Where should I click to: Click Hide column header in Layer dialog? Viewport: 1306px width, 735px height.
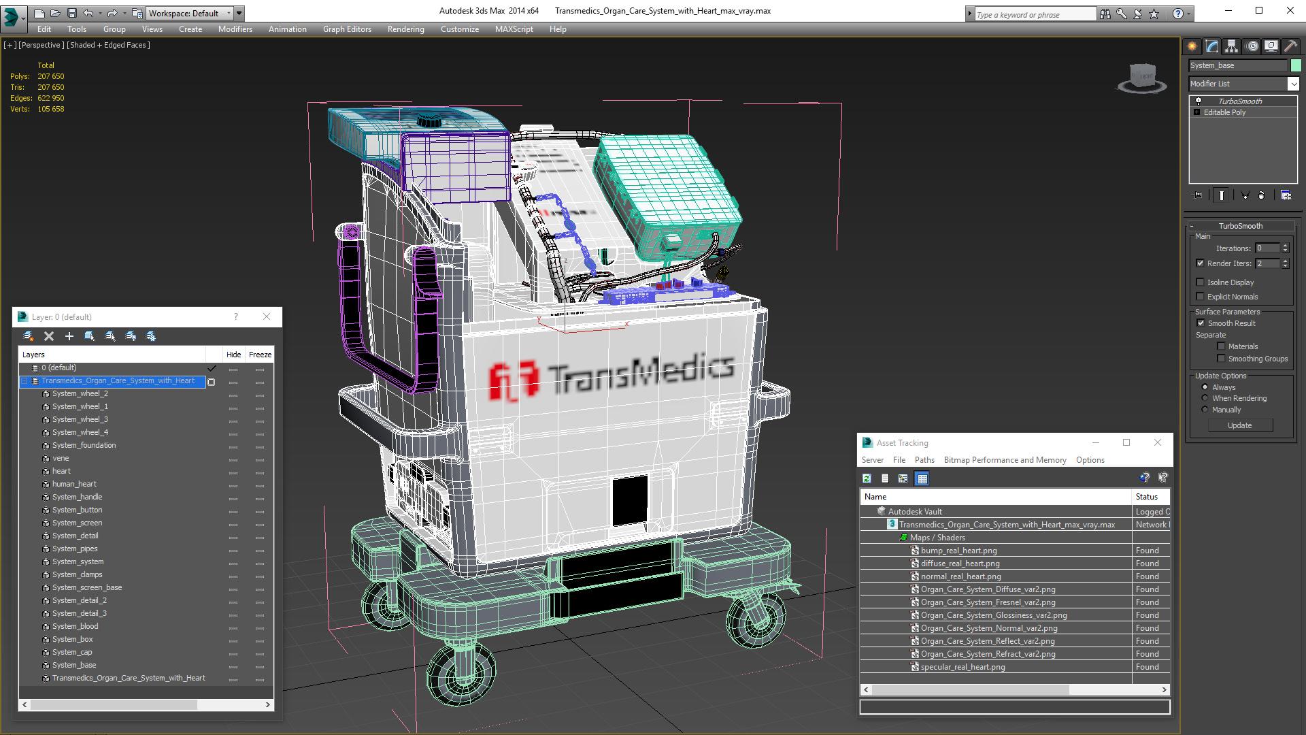point(234,355)
